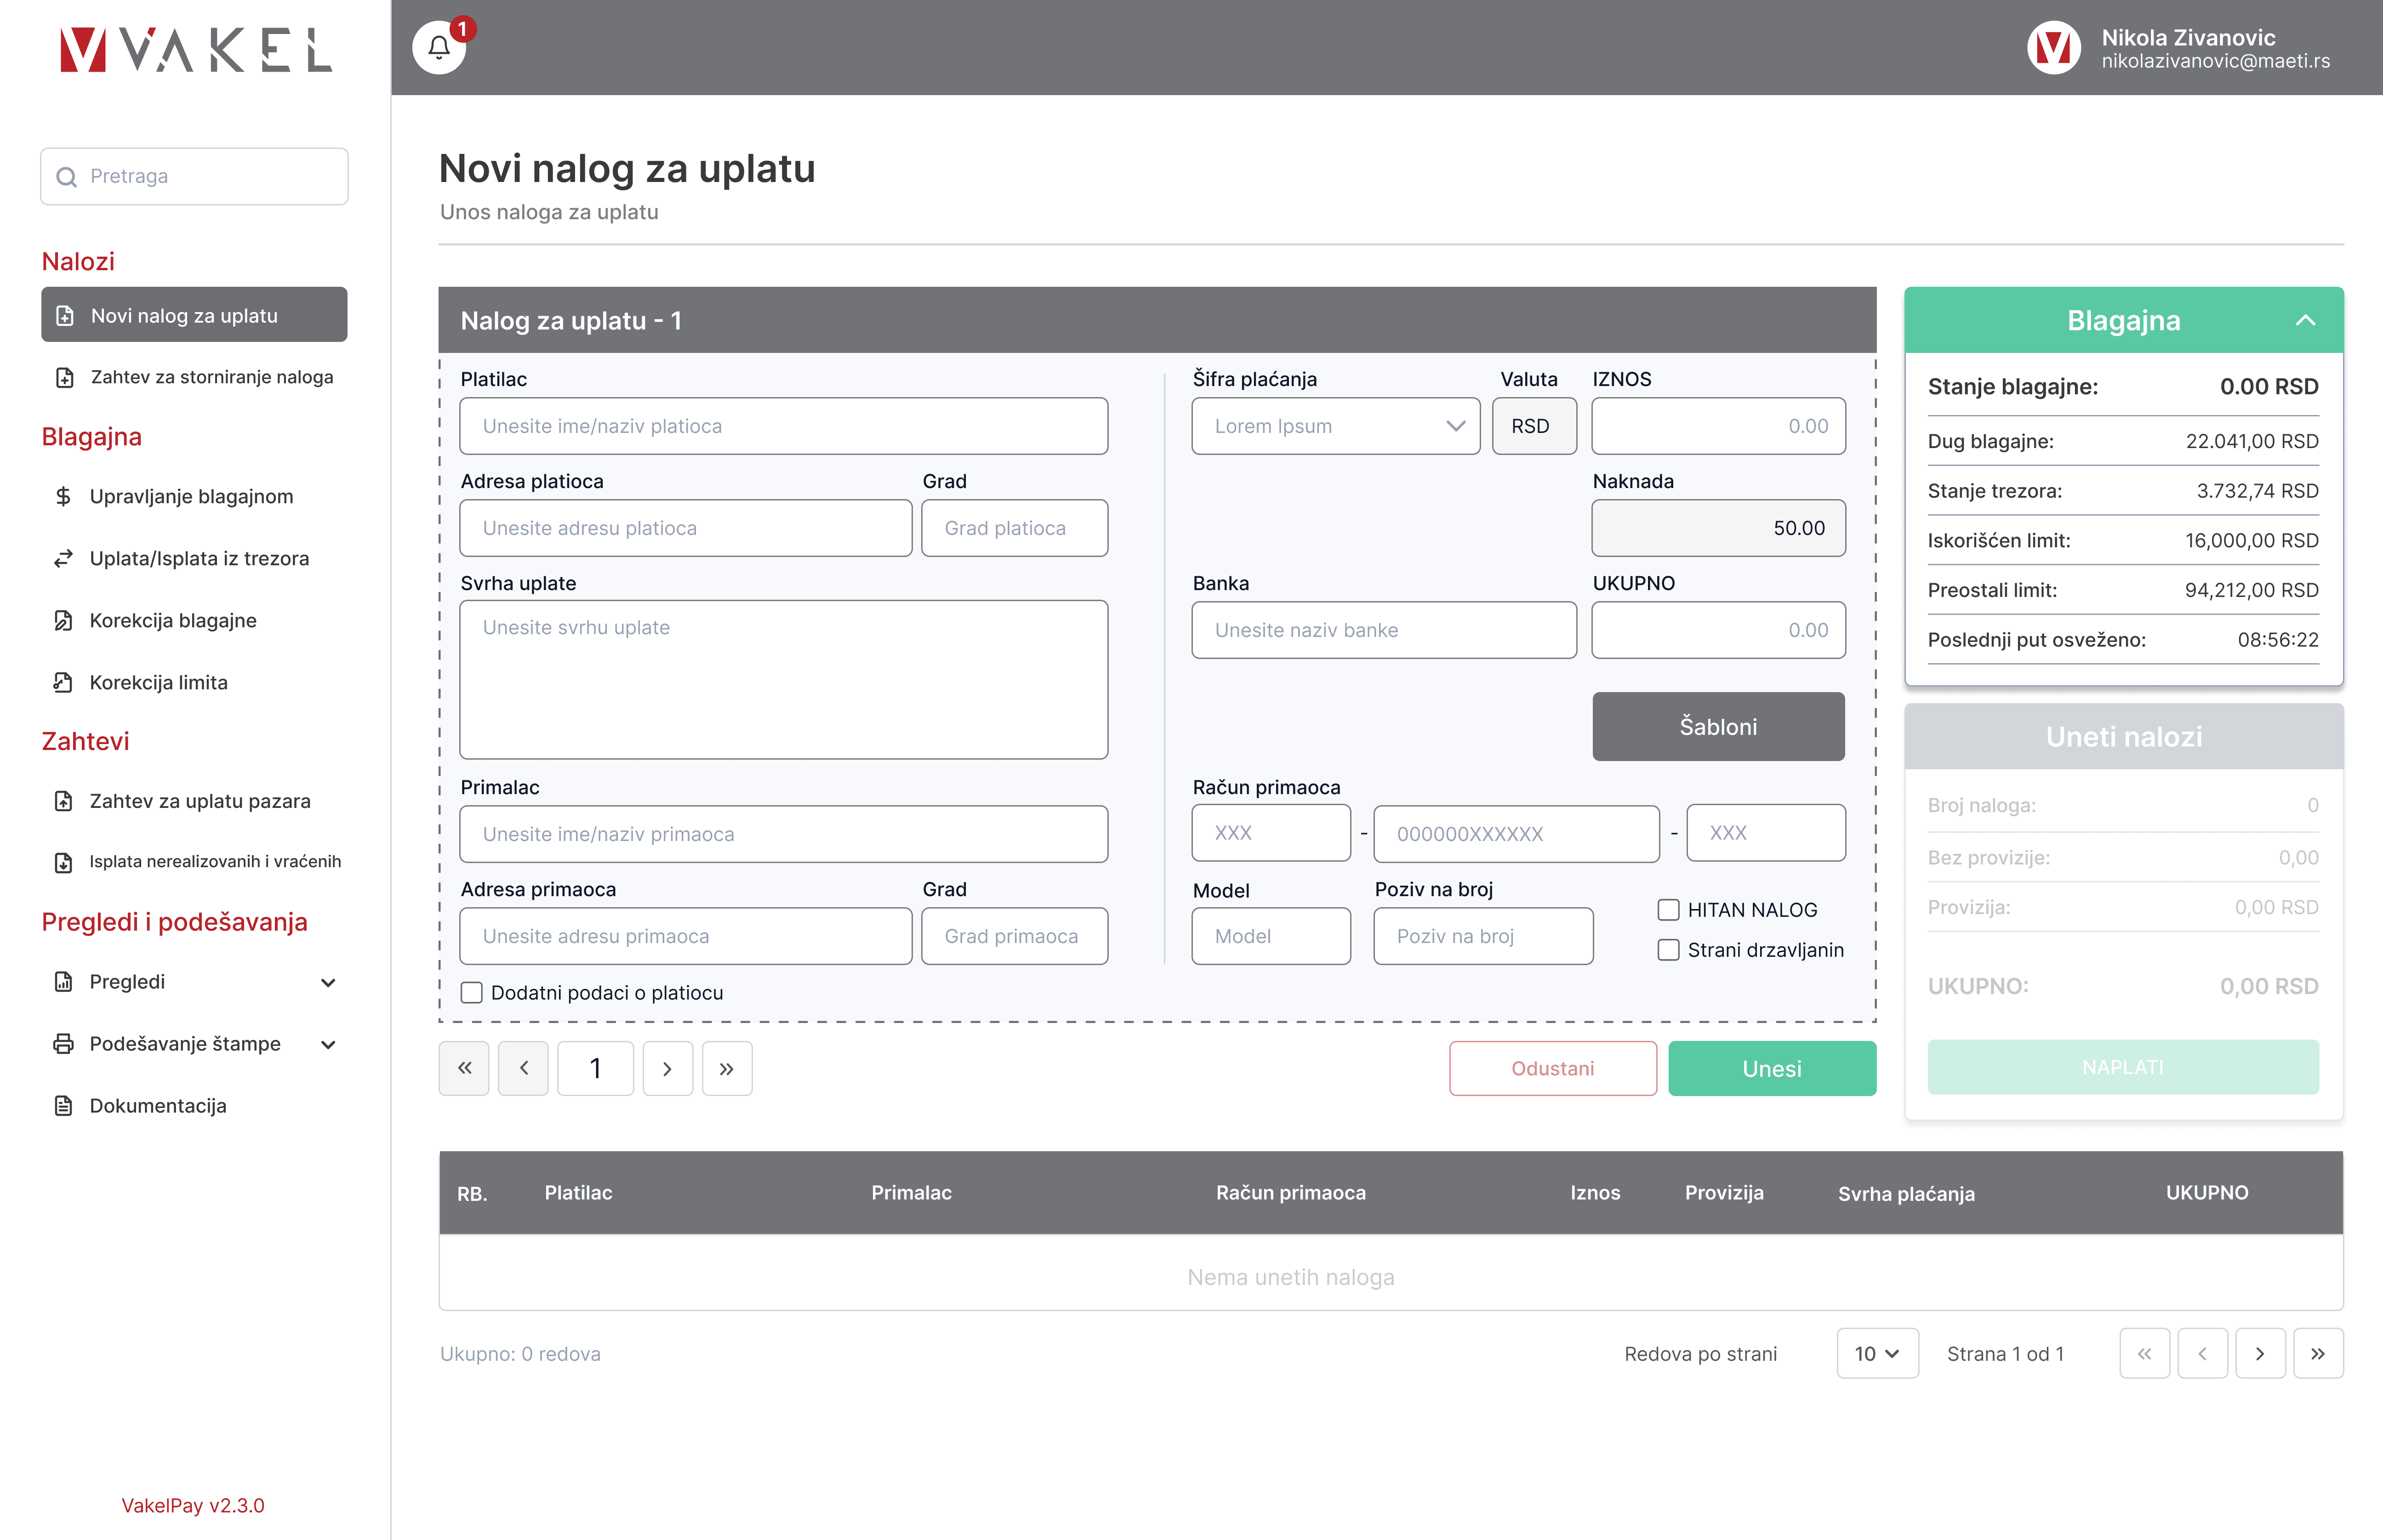2383x1540 pixels.
Task: Click the VakelPay v2.3.0 version link
Action: click(x=193, y=1505)
